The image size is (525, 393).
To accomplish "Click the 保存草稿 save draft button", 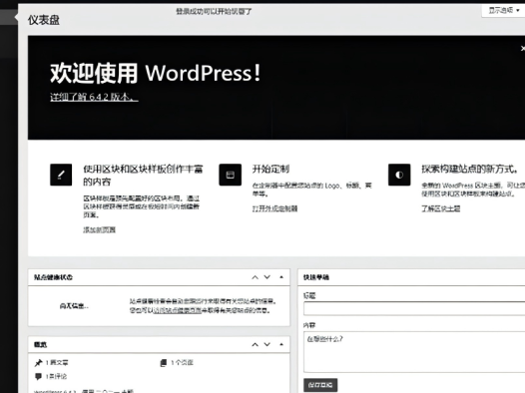I will (x=320, y=385).
